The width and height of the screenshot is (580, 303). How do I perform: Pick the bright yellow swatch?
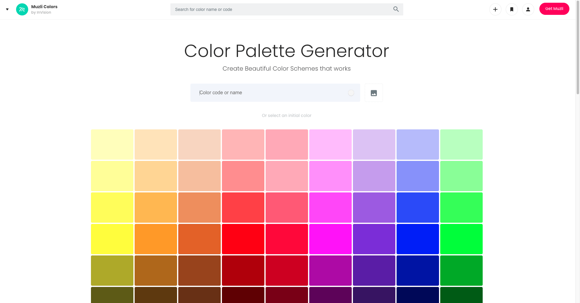tap(112, 239)
